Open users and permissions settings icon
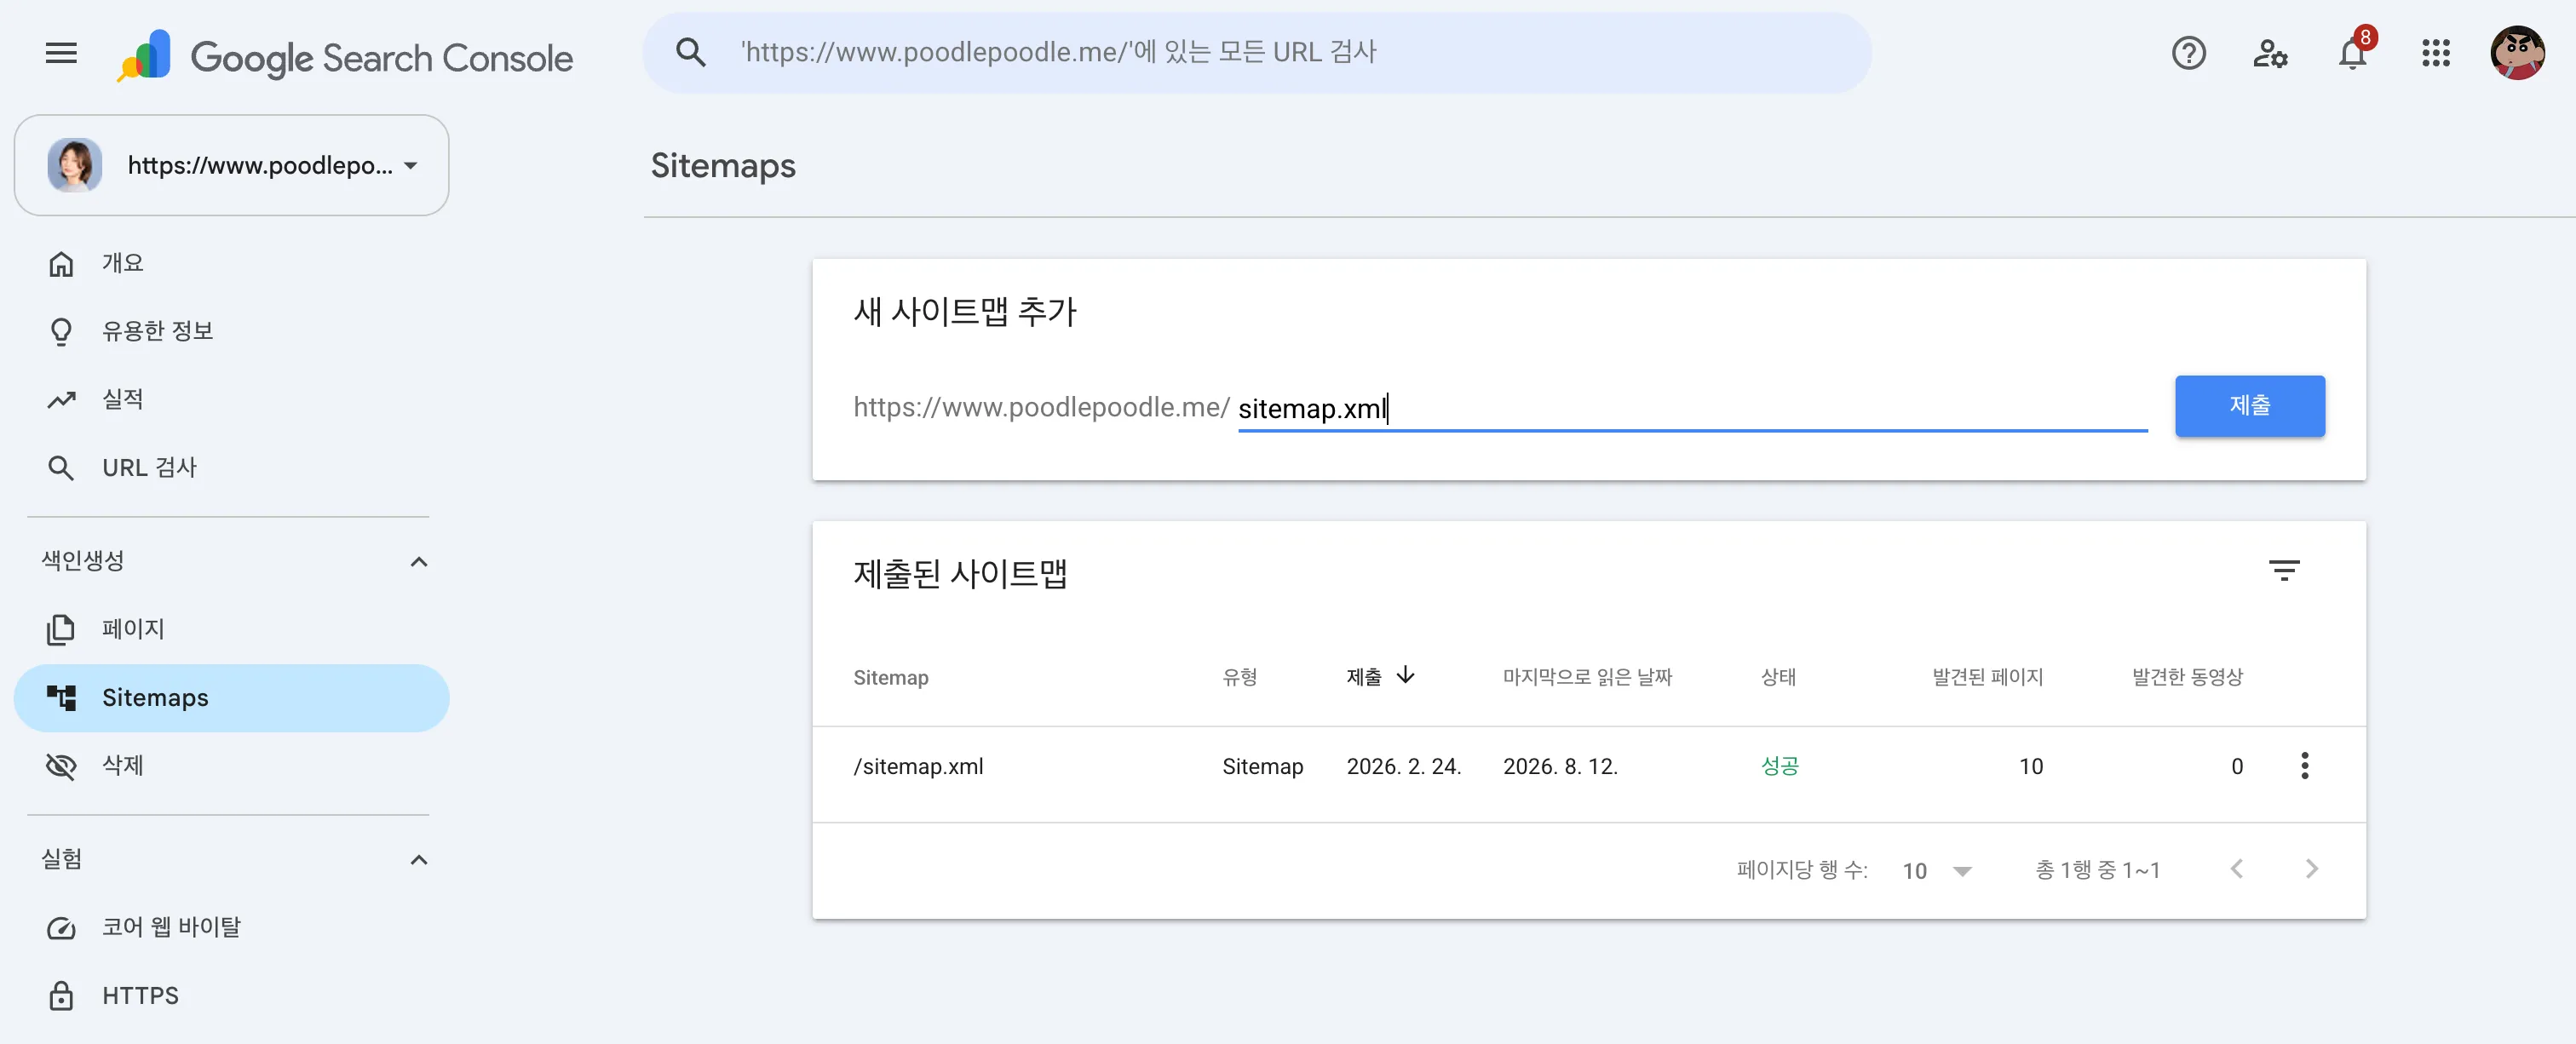Viewport: 2576px width, 1044px height. point(2270,53)
